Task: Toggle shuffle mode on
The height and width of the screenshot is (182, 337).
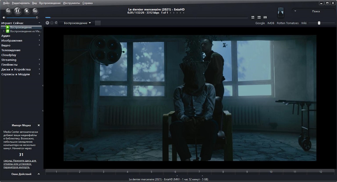Action: coord(259,17)
